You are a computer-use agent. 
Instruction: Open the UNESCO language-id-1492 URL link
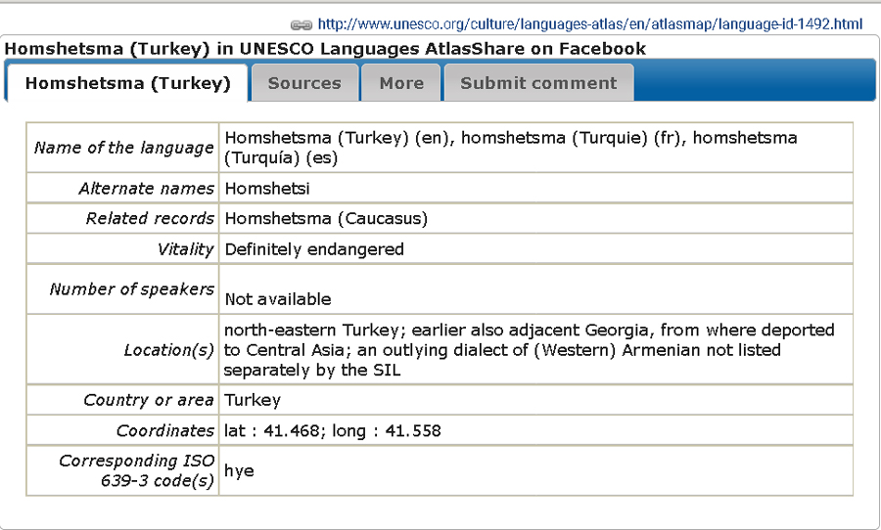590,24
